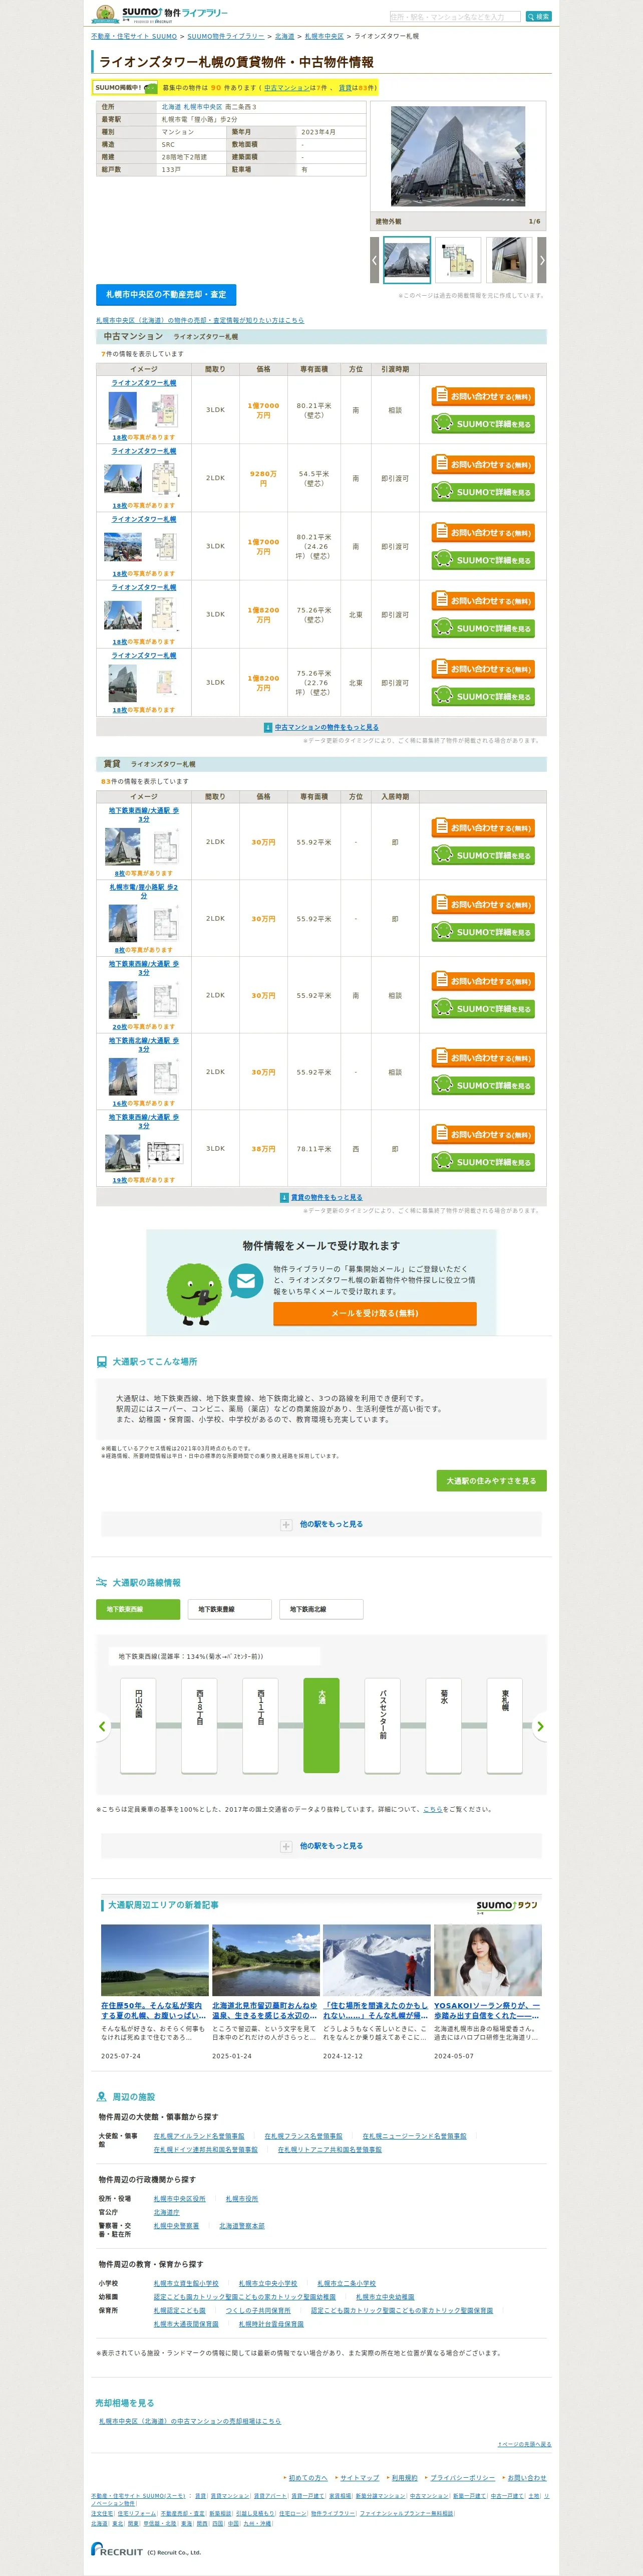643x2576 pixels.
Task: Select the building exterior gallery thumbnail
Action: 407,260
